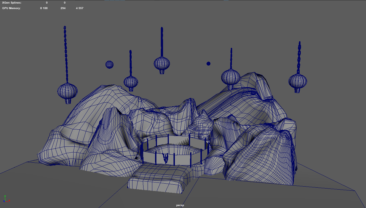Select the rightmost rock formation
The height and width of the screenshot is (208, 366).
[x=264, y=154]
